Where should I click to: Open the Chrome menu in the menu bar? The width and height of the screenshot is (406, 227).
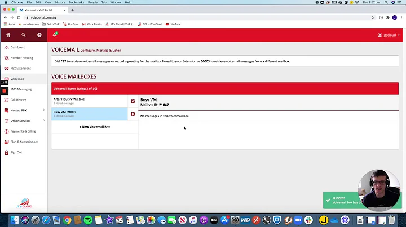pyautogui.click(x=17, y=2)
